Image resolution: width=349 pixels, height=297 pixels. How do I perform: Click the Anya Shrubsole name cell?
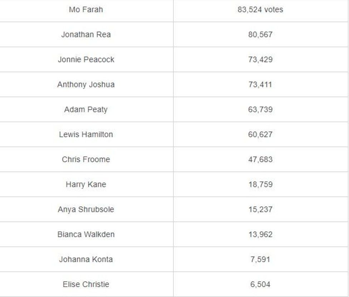click(86, 209)
